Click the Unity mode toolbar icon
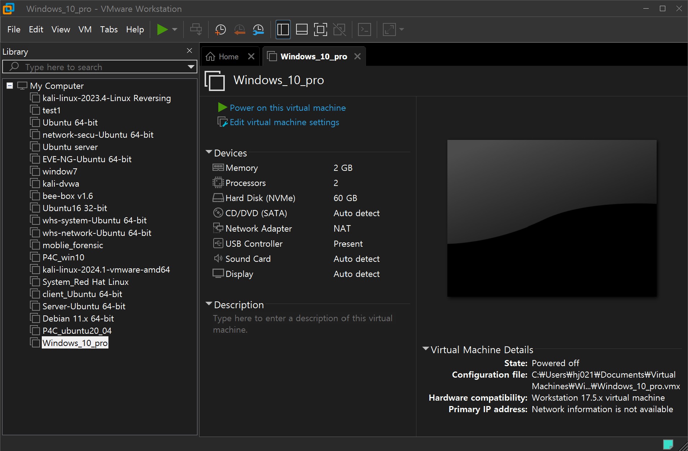 339,29
